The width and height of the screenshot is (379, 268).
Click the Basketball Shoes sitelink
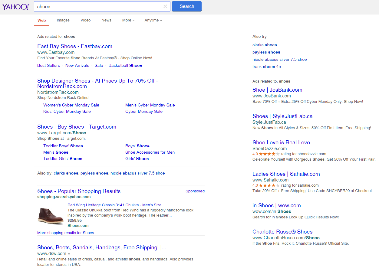tap(125, 66)
